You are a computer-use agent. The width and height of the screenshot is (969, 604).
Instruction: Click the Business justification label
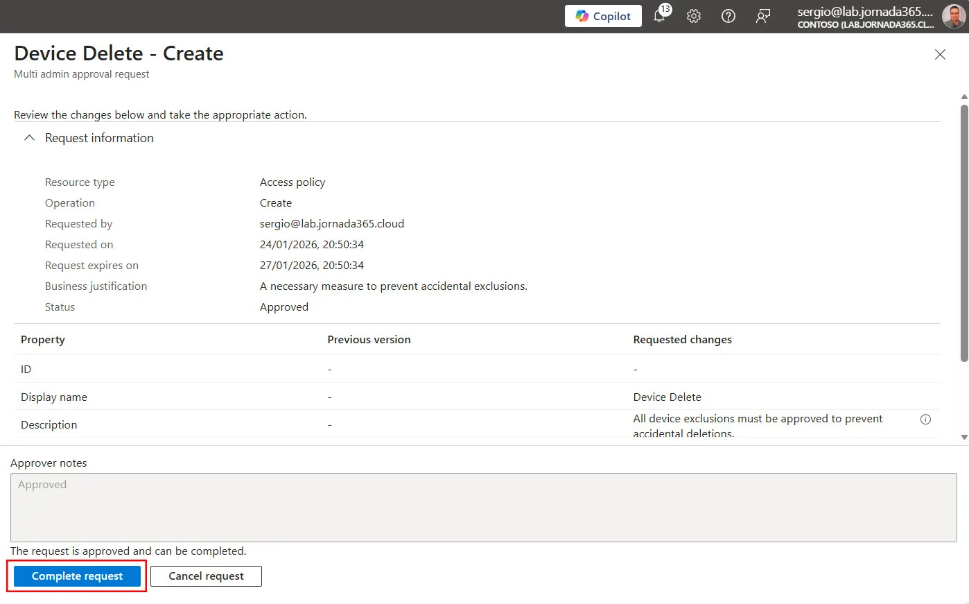(96, 286)
